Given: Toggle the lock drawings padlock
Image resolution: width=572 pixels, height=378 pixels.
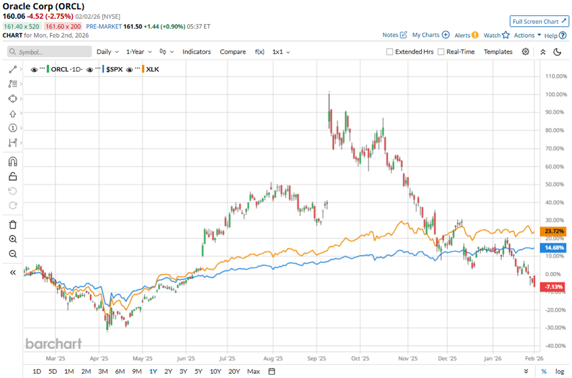Looking at the screenshot, I should (x=13, y=177).
